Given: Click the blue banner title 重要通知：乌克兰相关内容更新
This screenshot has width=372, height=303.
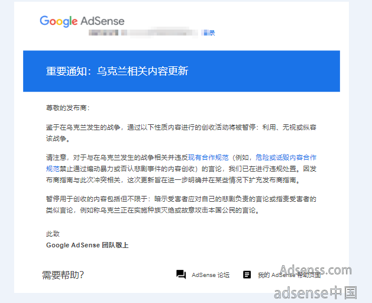Looking at the screenshot, I should coord(117,71).
